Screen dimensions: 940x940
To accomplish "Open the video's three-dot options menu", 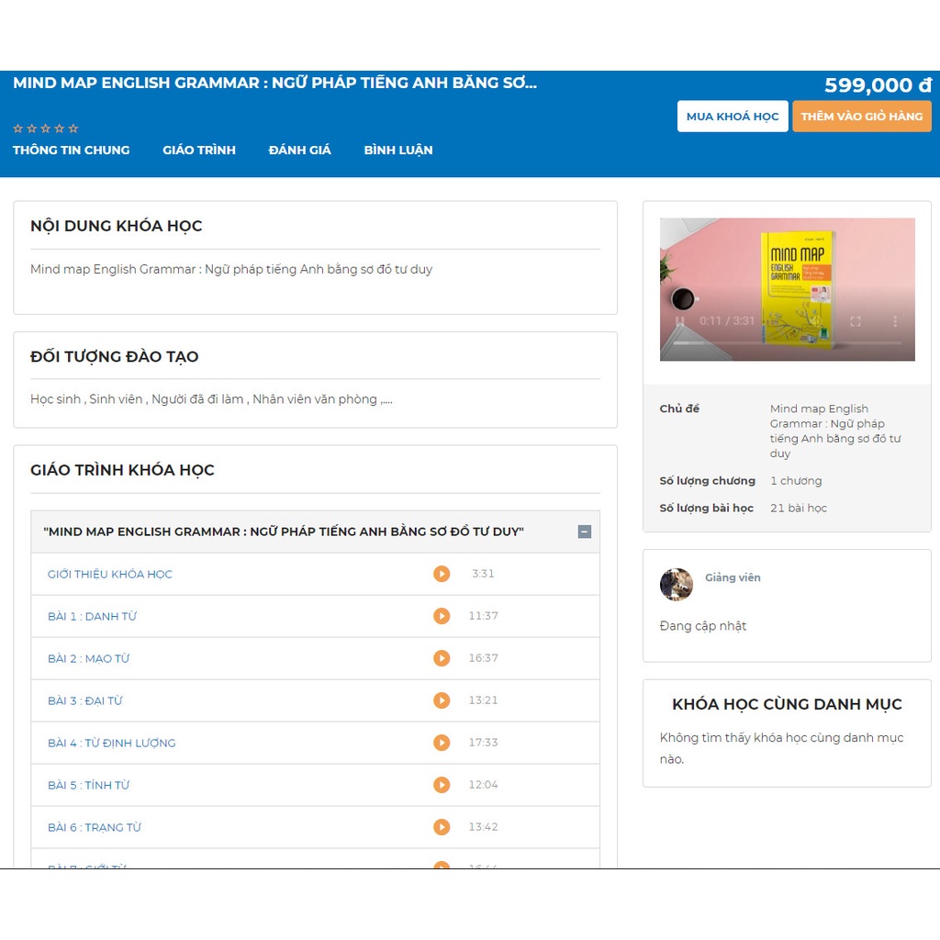I will tap(895, 321).
